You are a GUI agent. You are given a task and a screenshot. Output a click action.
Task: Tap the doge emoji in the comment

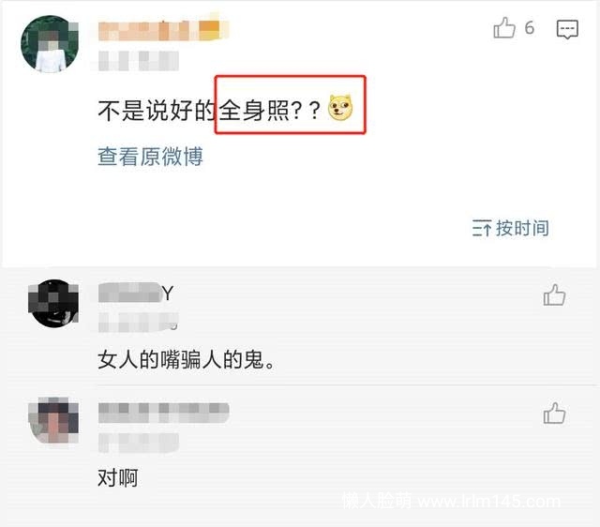(x=340, y=108)
